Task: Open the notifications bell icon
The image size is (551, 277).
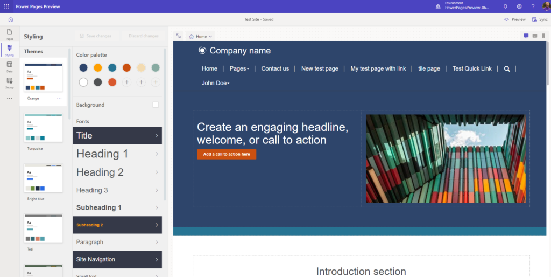Action: pyautogui.click(x=505, y=6)
